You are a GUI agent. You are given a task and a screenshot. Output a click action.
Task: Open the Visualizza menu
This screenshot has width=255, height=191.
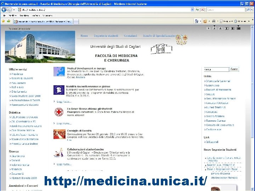[24, 16]
